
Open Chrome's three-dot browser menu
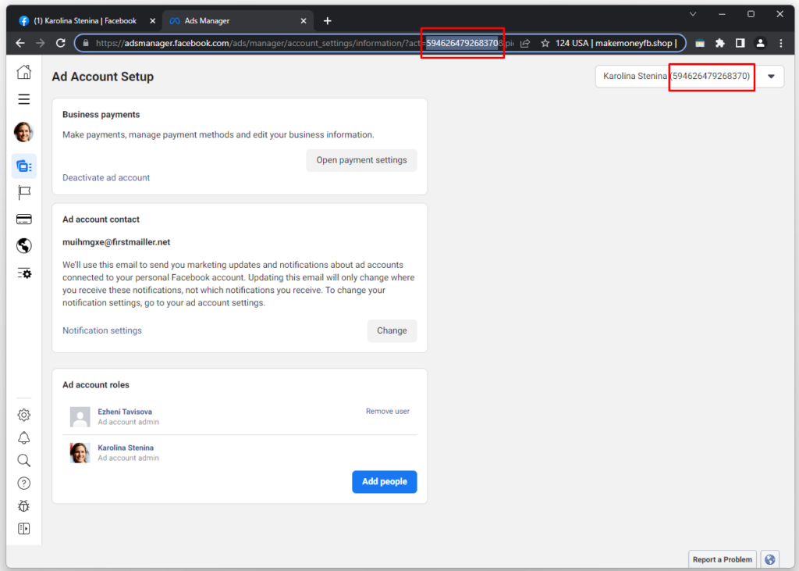(781, 43)
